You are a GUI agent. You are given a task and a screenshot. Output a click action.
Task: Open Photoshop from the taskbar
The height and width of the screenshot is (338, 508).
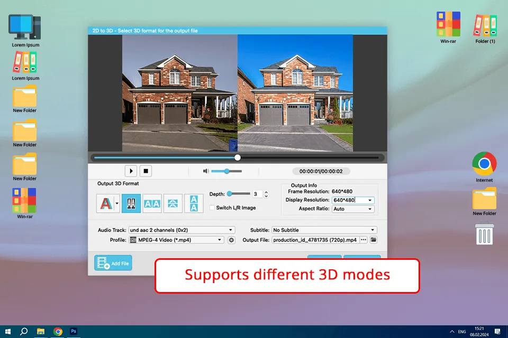tap(74, 331)
